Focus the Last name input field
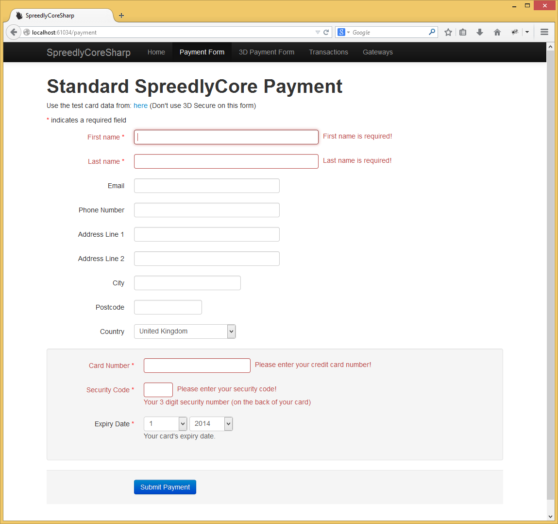 tap(226, 161)
